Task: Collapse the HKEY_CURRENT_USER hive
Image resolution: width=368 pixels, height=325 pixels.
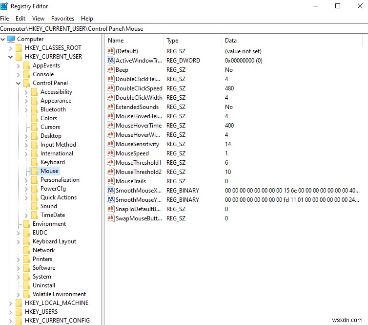Action: 10,57
